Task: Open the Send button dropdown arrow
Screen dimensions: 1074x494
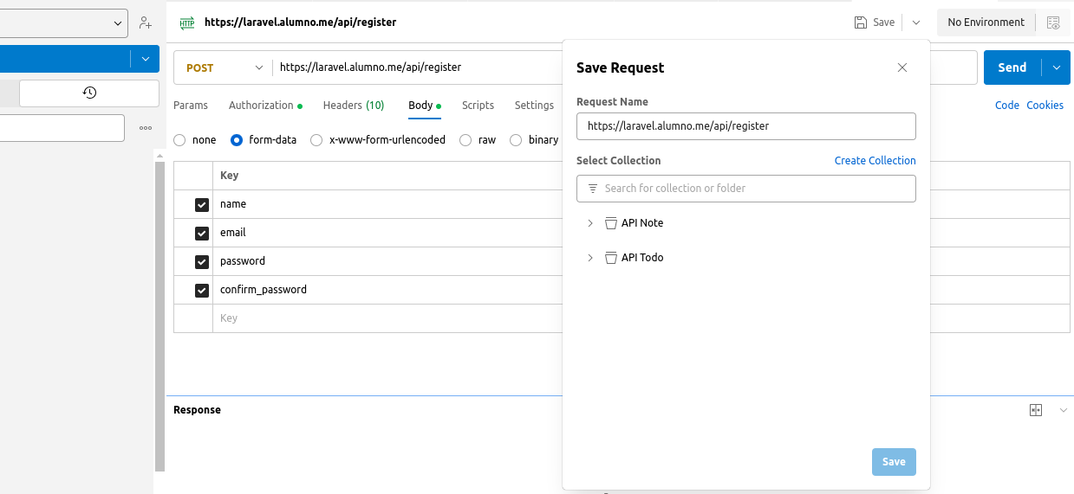Action: tap(1056, 67)
